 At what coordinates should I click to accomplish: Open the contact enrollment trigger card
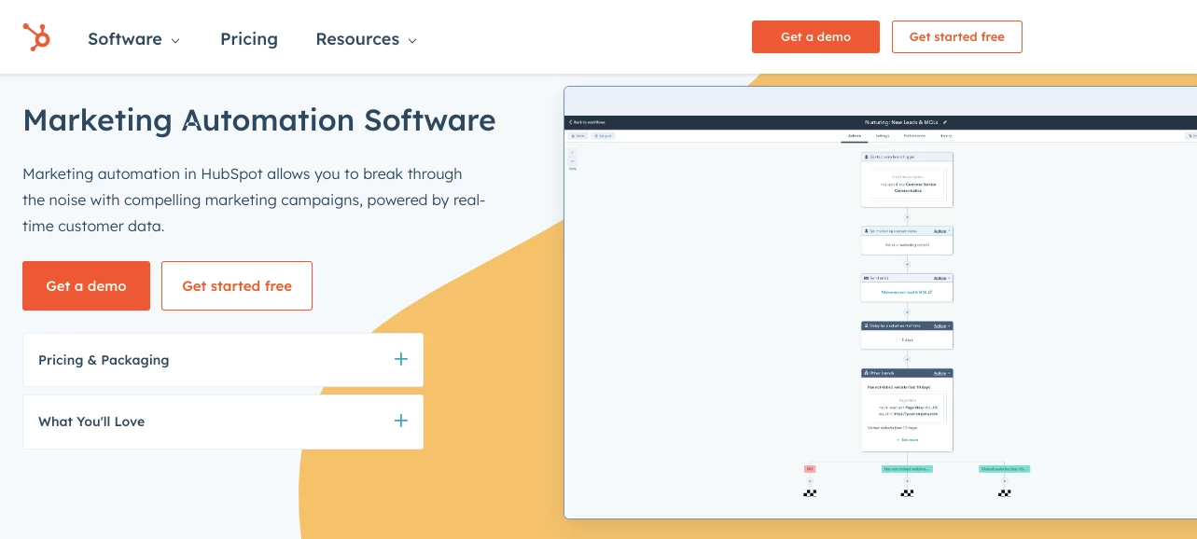(907, 180)
